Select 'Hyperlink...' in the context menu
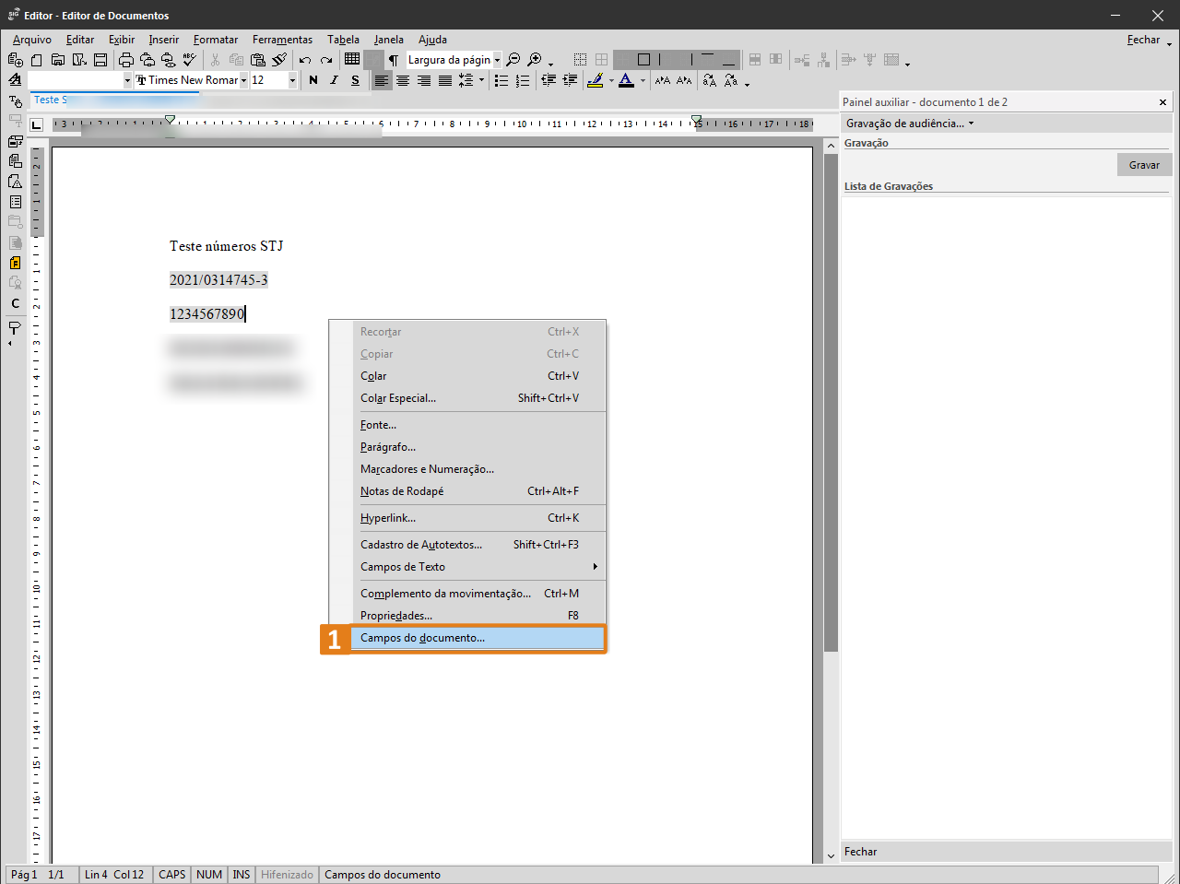Viewport: 1180px width, 884px height. pyautogui.click(x=478, y=518)
